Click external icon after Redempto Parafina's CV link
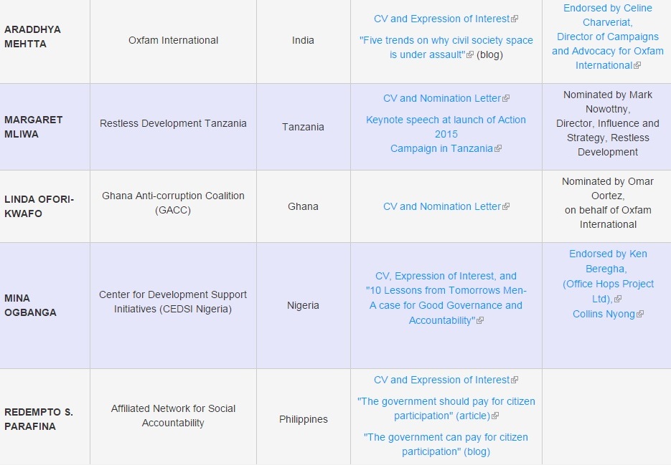The height and width of the screenshot is (465, 671). click(515, 380)
